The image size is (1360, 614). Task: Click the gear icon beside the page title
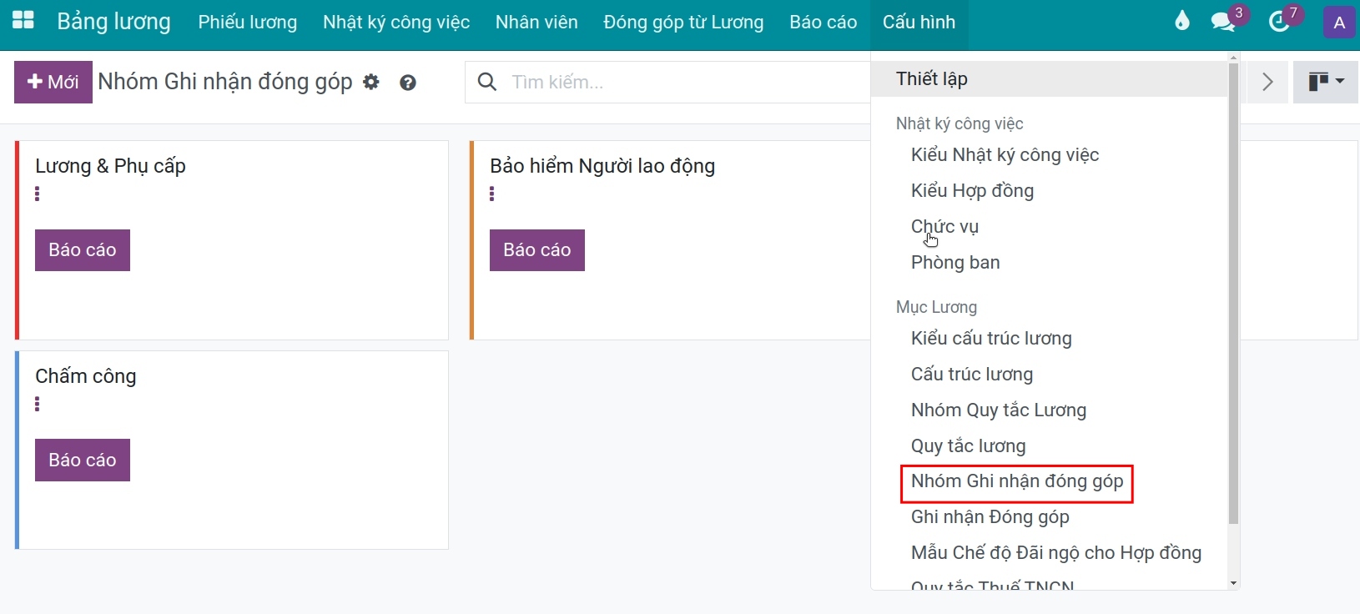tap(371, 82)
